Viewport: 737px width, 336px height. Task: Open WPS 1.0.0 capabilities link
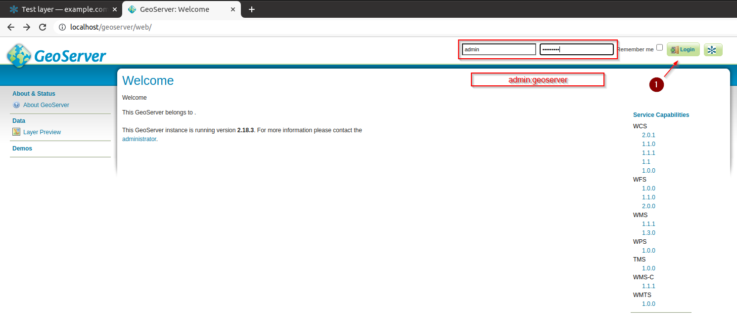coord(648,251)
